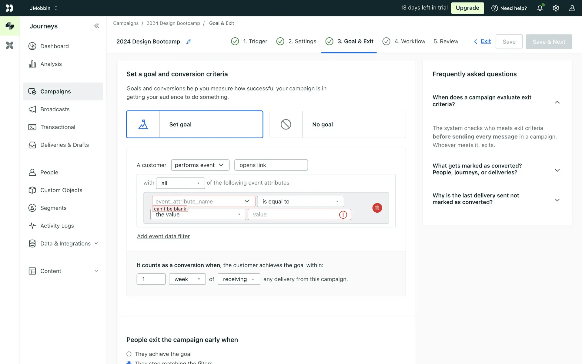Open the 'is equal to' operator dropdown

tap(300, 201)
